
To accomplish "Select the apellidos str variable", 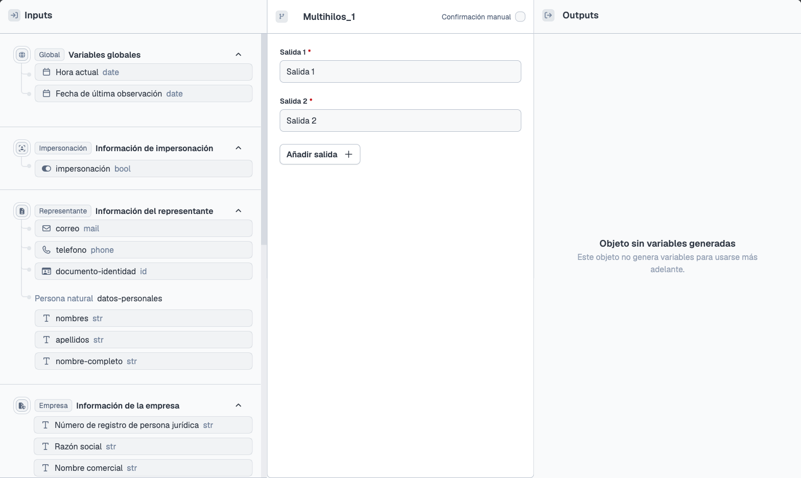I will pos(144,340).
